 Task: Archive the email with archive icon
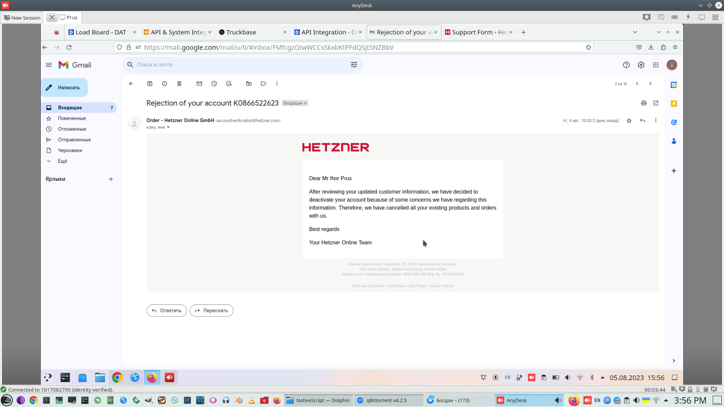pos(150,84)
